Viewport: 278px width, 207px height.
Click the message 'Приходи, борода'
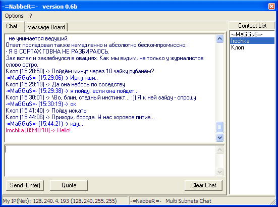pyautogui.click(x=80, y=117)
